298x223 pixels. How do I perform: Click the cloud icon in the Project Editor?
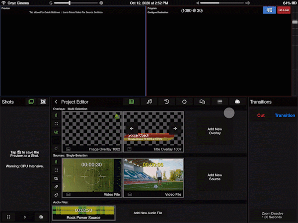(x=237, y=102)
